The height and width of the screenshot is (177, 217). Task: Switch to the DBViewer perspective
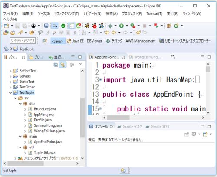tap(94, 41)
